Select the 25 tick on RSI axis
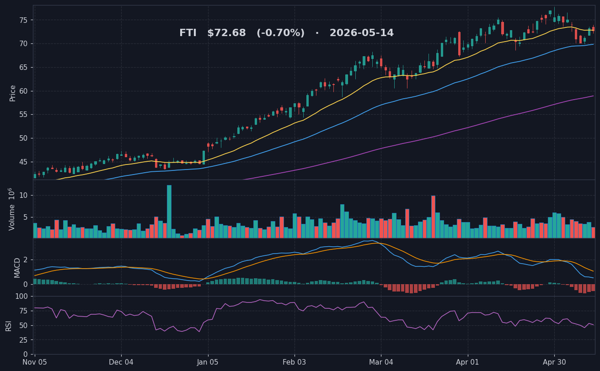This screenshot has height=371, width=600. [x=24, y=340]
